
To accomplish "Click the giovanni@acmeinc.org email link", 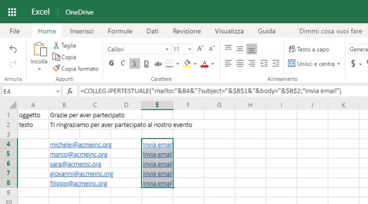I will coord(82,174).
